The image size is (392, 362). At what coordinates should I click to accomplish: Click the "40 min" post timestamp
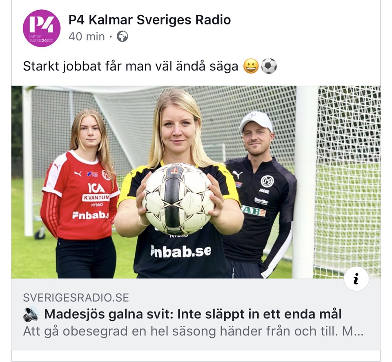point(87,37)
